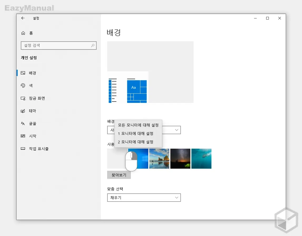
Task: Open the 색 (Colors) settings via palette icon
Action: (23, 86)
